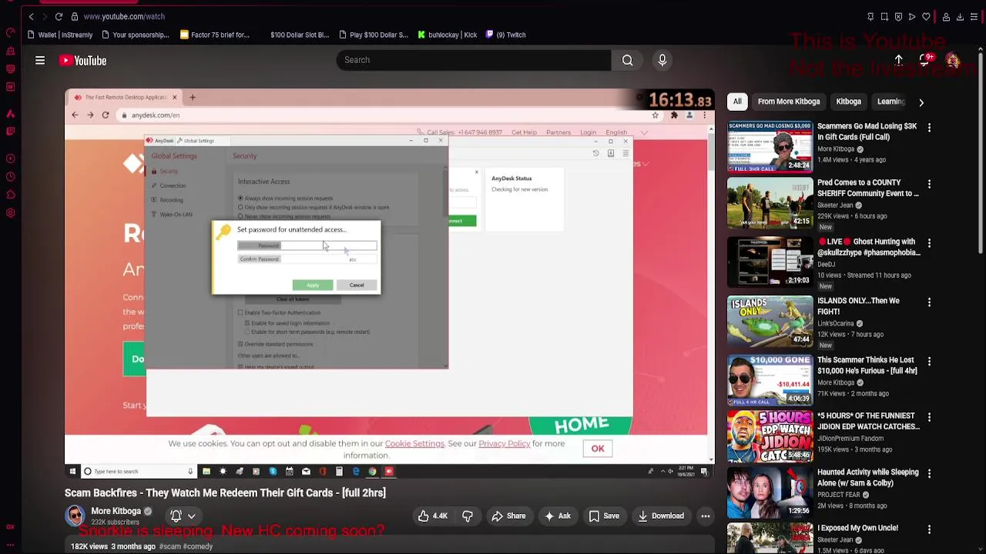Screen dimensions: 986x554
Task: Open Connection section in AnyDesk settings
Action: (x=169, y=185)
